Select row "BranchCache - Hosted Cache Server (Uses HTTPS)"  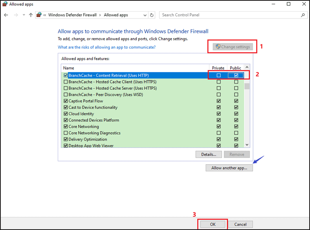[153, 88]
